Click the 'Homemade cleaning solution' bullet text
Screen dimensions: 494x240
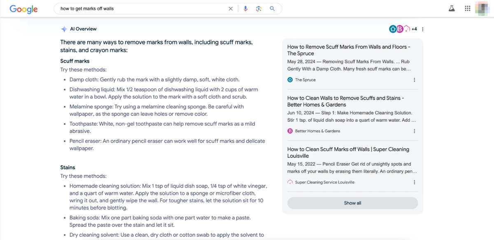click(168, 197)
